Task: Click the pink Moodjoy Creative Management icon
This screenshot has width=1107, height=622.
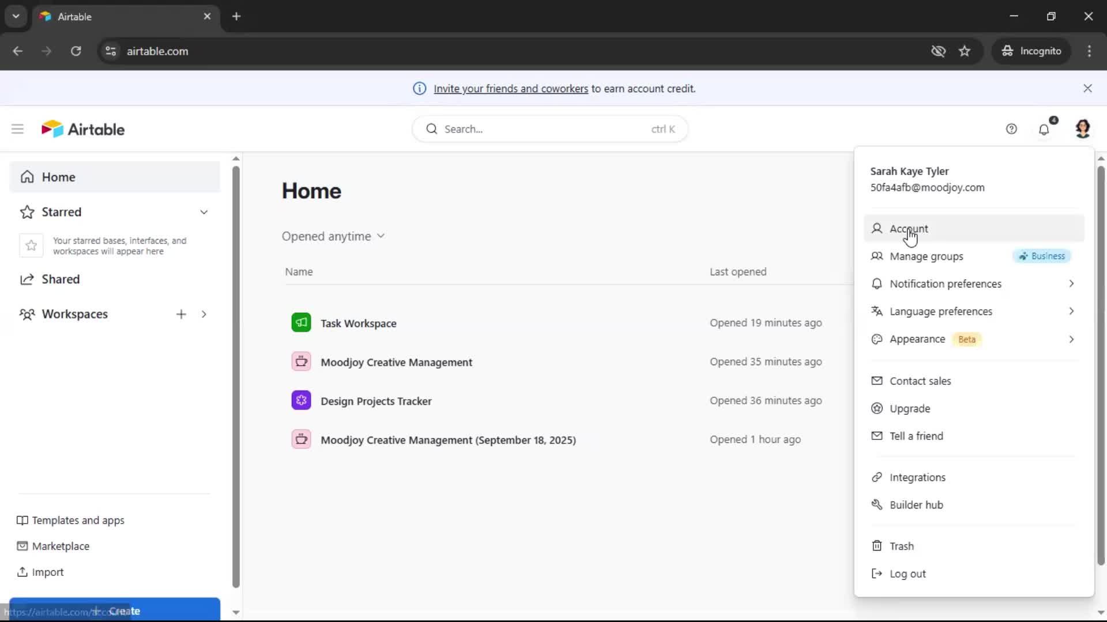Action: (301, 362)
